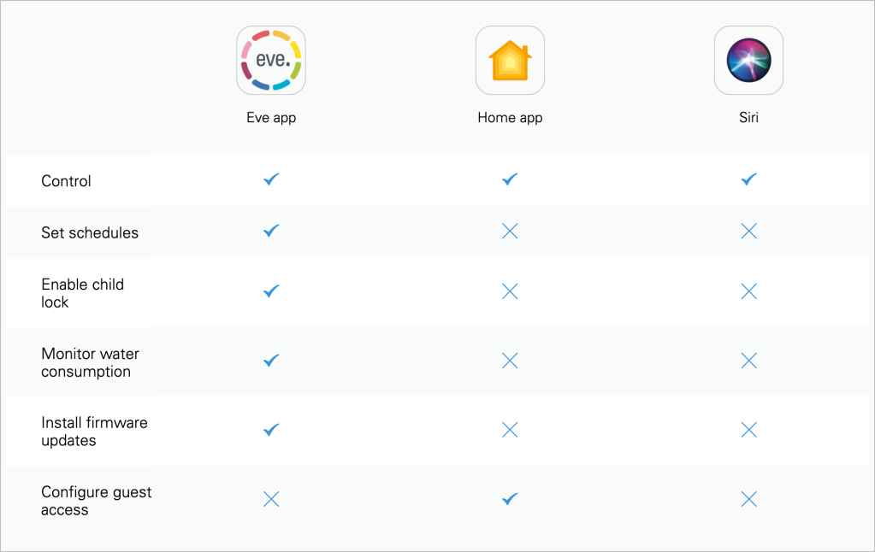Click the Control checkmark under Siri
Image resolution: width=875 pixels, height=552 pixels.
tap(748, 179)
